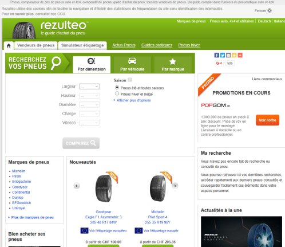Select Pneus hiver et neige radio
The image size is (285, 247).
coord(117,93)
